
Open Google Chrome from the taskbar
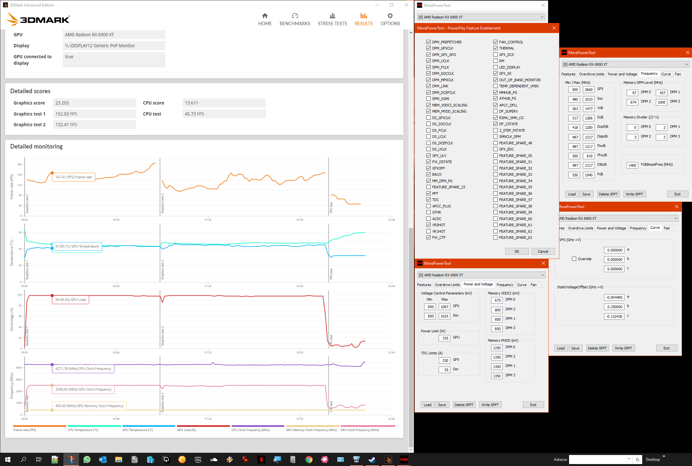309,459
